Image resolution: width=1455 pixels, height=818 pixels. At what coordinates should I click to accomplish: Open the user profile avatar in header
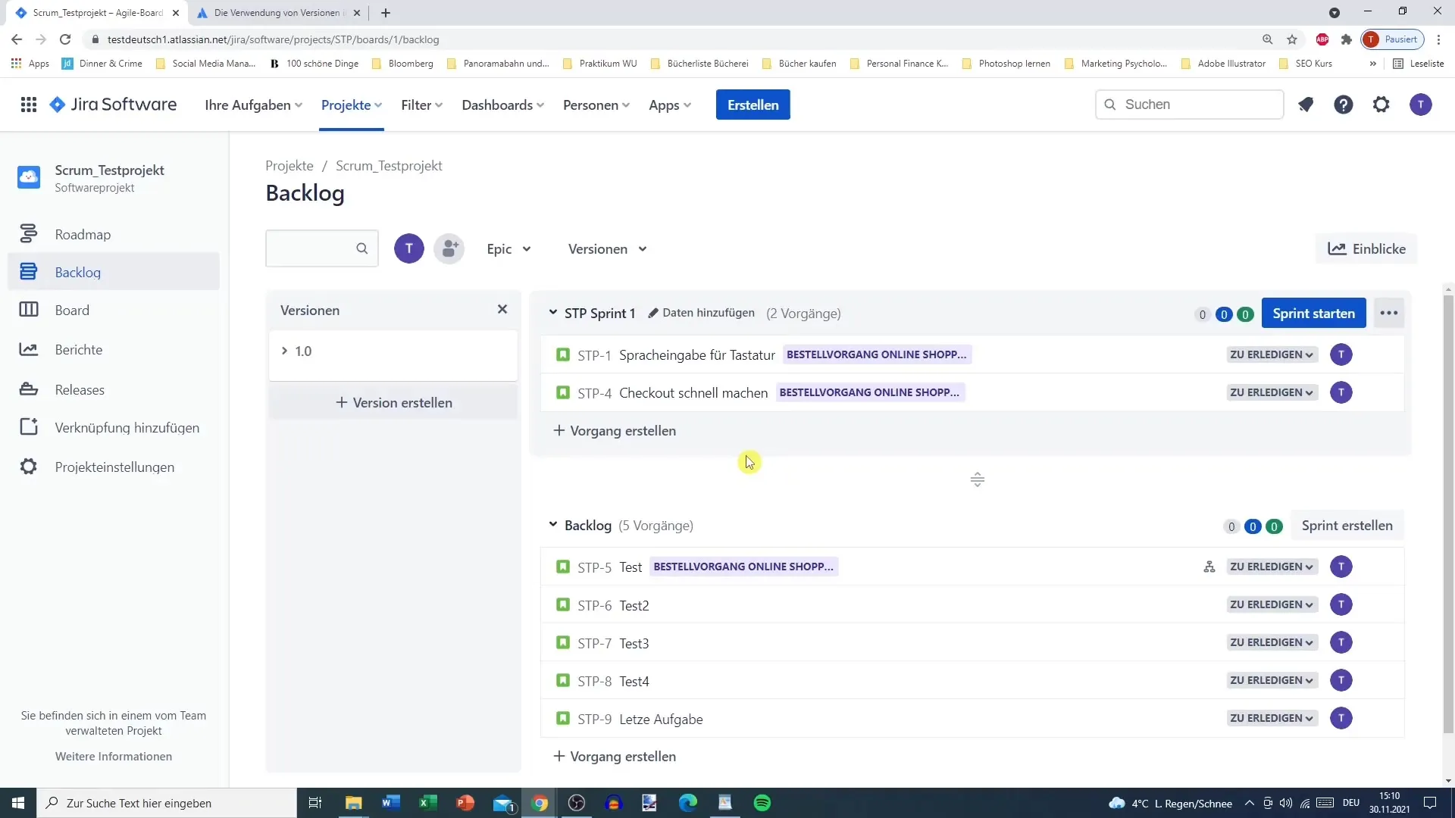click(x=1420, y=105)
